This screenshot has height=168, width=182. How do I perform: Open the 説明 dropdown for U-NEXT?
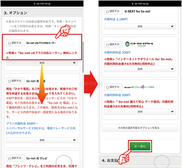click(140, 27)
